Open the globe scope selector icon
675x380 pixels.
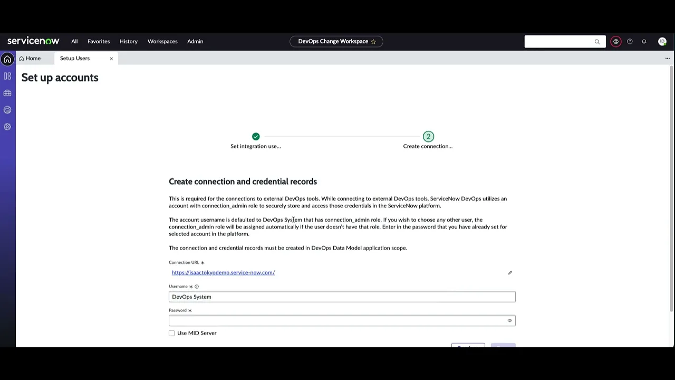click(615, 42)
